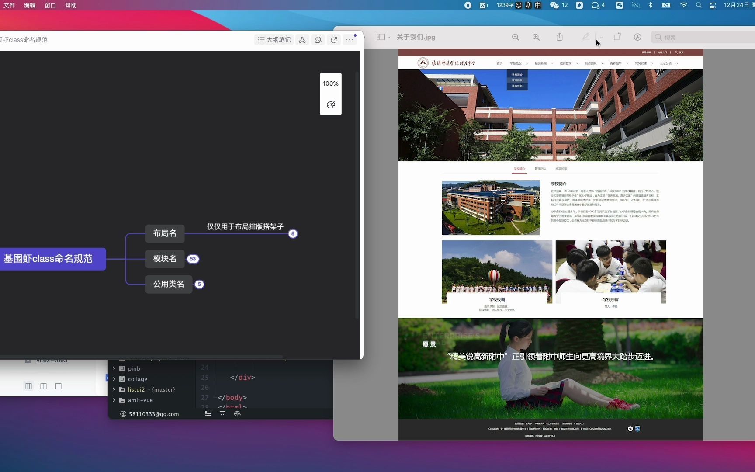The width and height of the screenshot is (755, 472).
Task: Click the WPS icon in menu bar
Action: click(484, 5)
